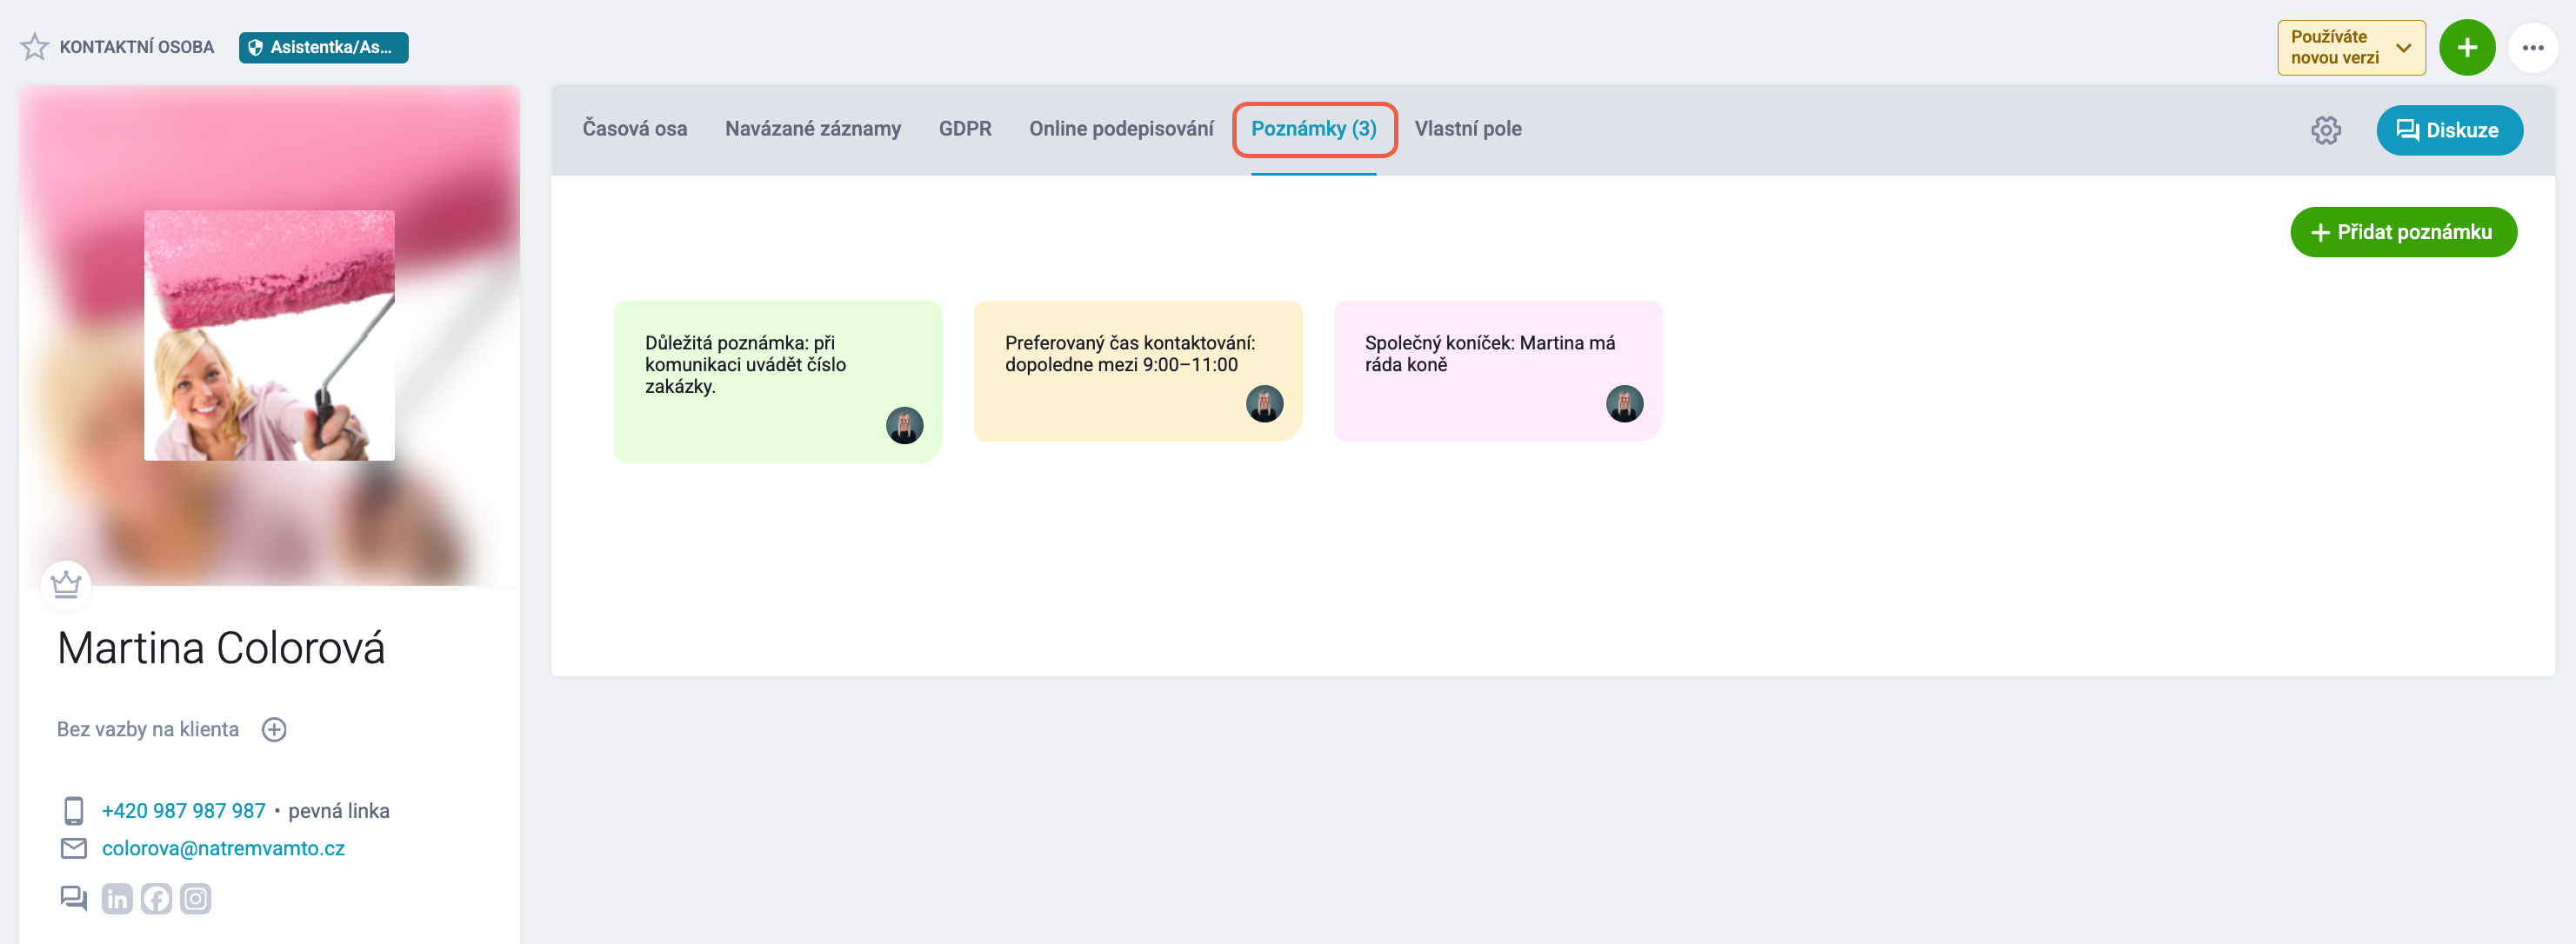The width and height of the screenshot is (2576, 944).
Task: Click the colorova@natremvamto.cz email link
Action: [x=223, y=848]
